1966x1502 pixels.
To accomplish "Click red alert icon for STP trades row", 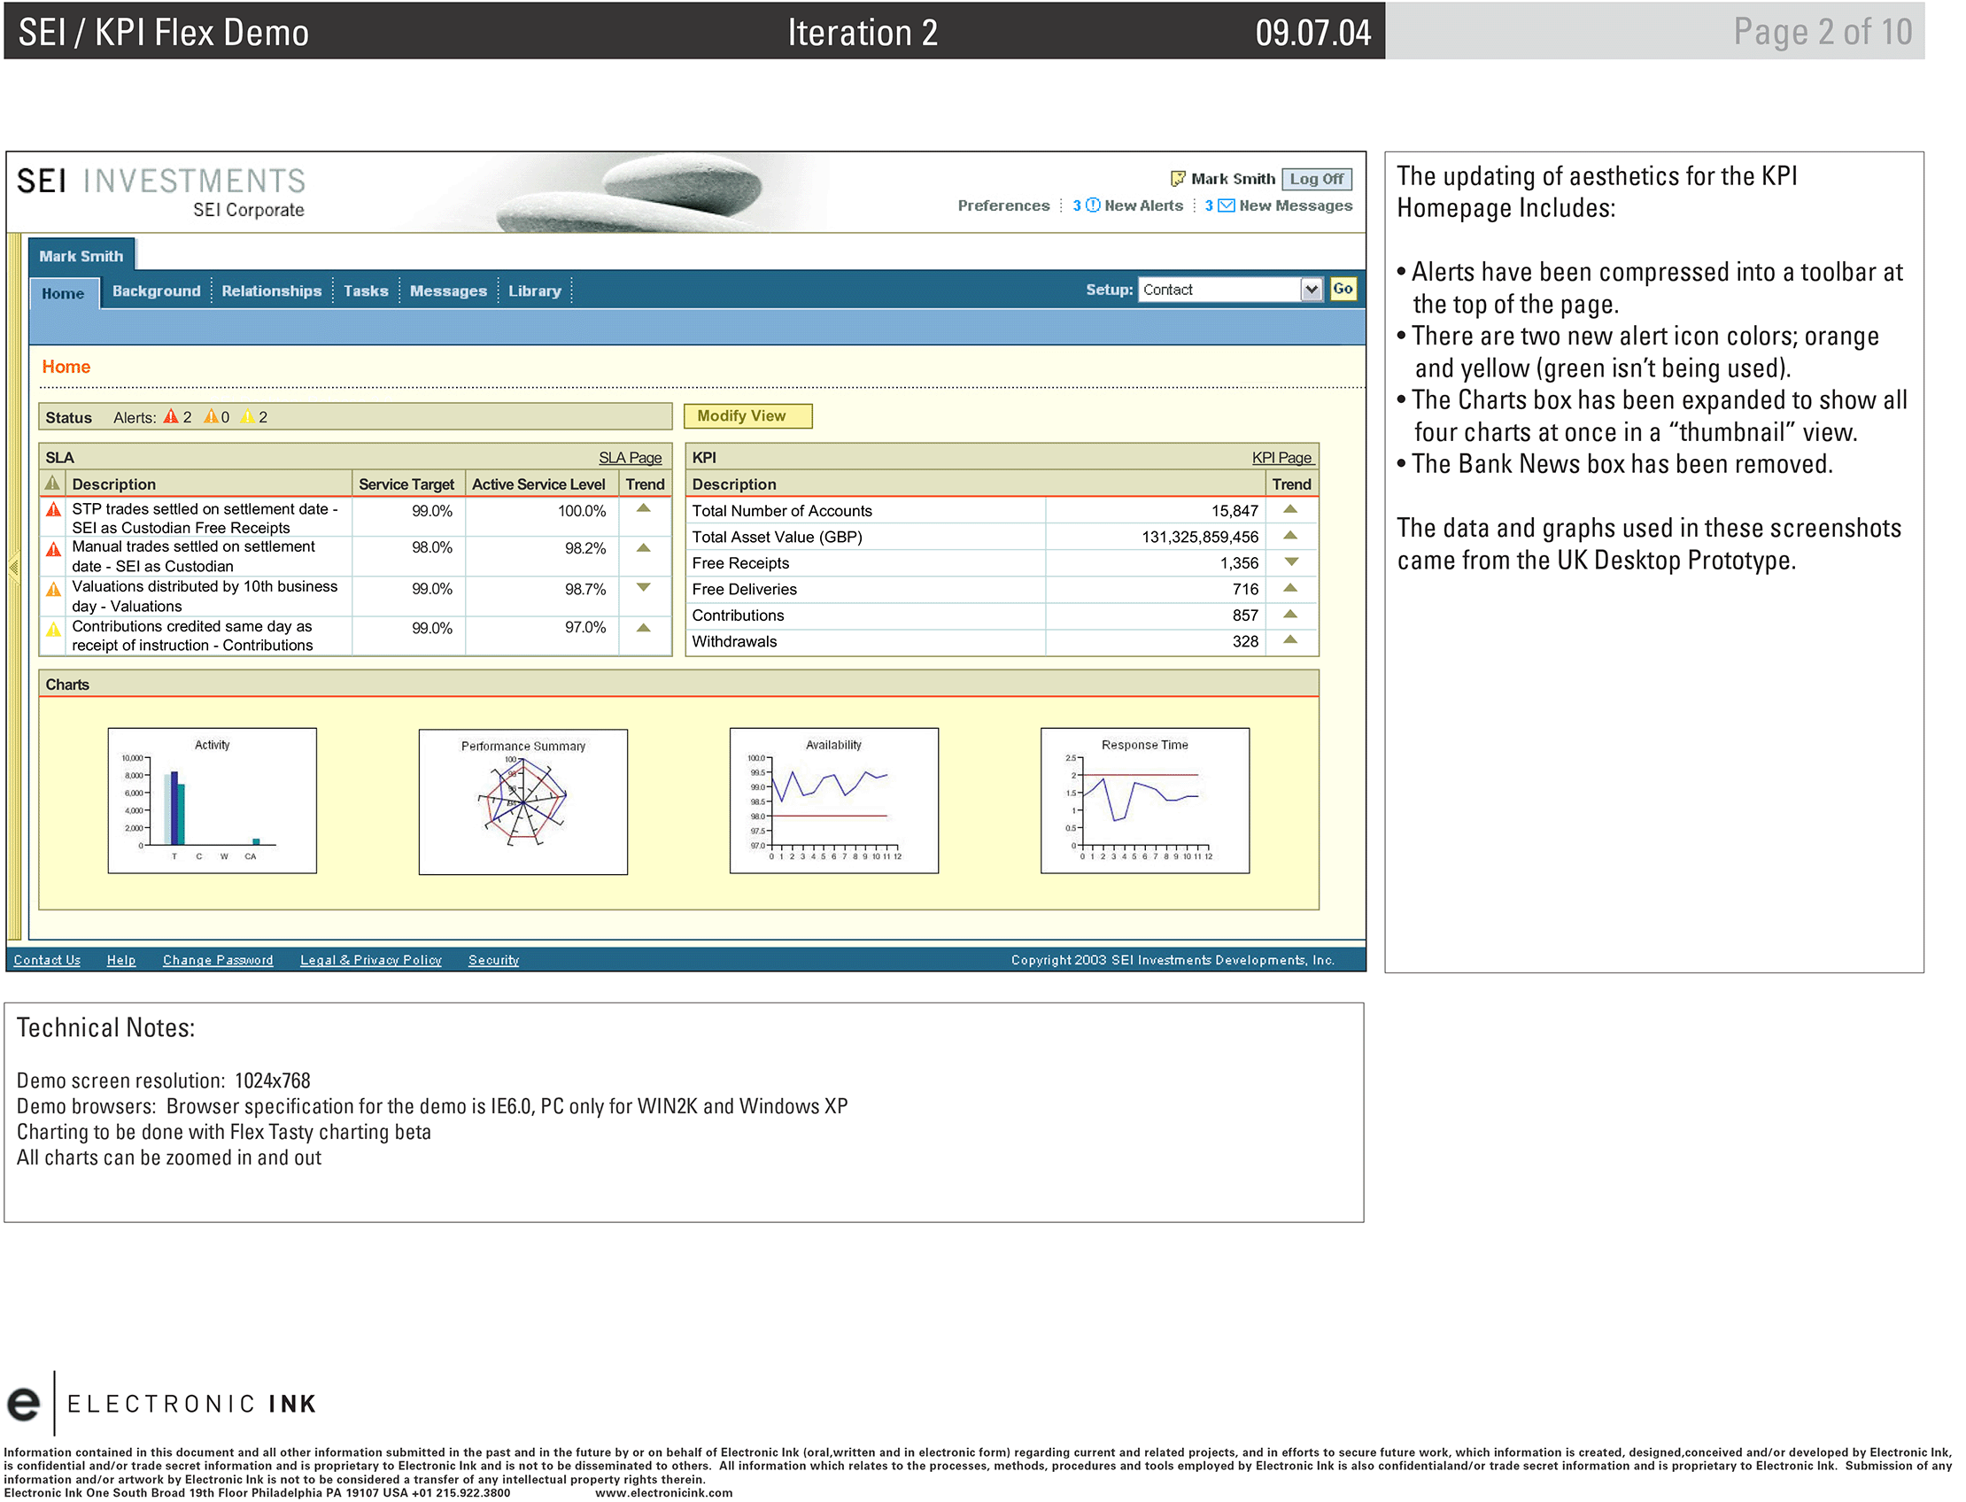I will tap(54, 509).
